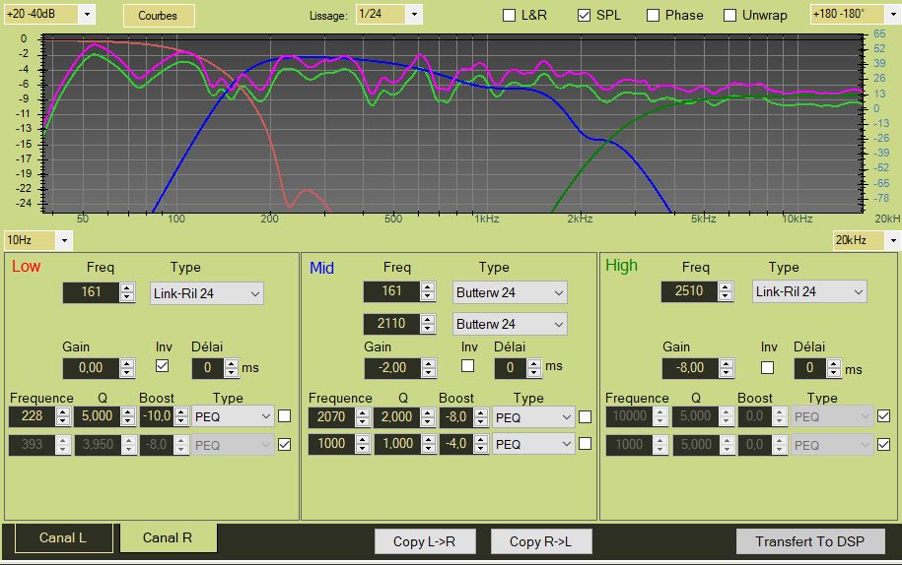Increase the Mid PEQ frequency 2070 stepper
Image resolution: width=902 pixels, height=565 pixels.
(362, 412)
